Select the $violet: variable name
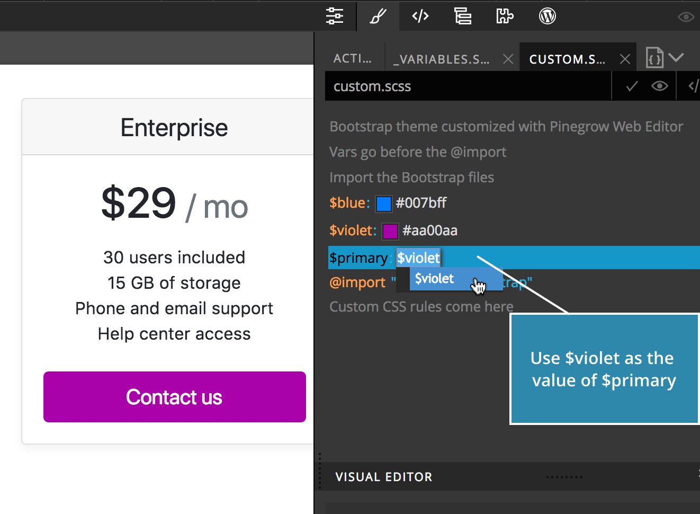 point(353,231)
